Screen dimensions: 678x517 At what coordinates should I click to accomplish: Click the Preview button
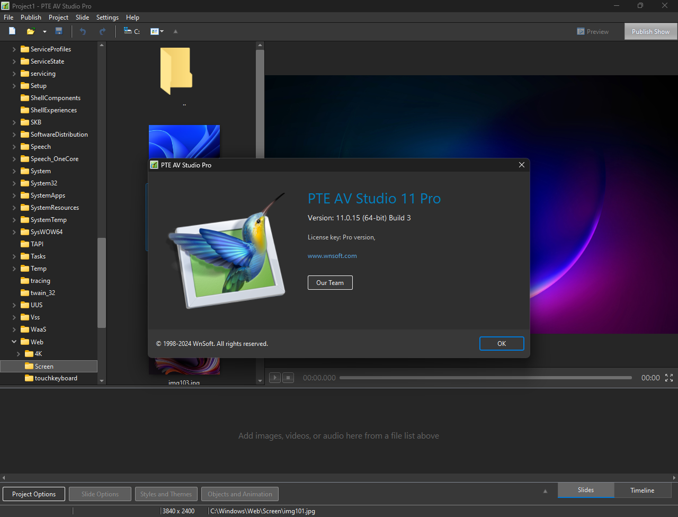point(593,32)
